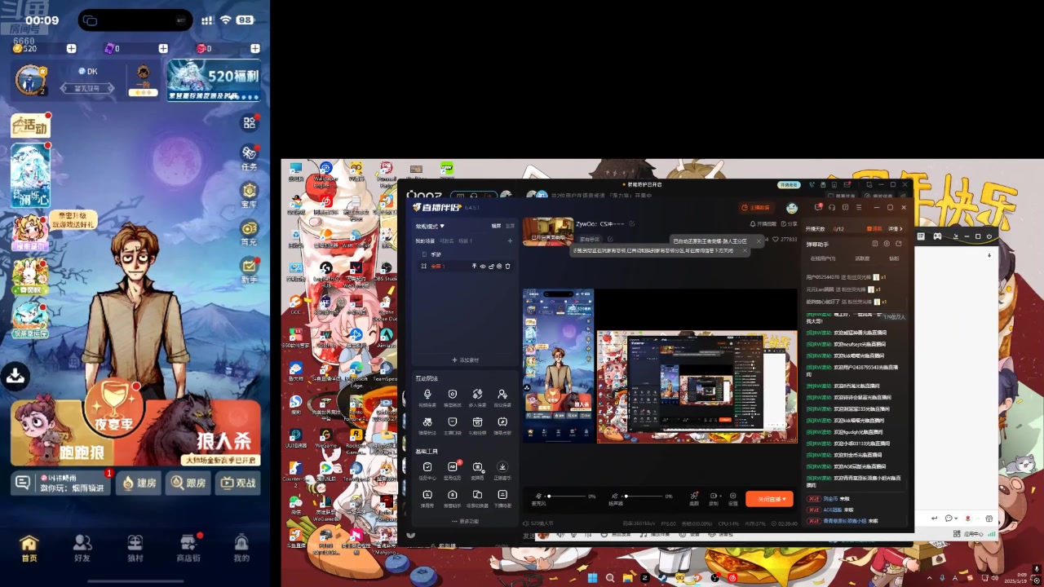
Task: Toggle the lock on the 全屏 source
Action: click(491, 267)
